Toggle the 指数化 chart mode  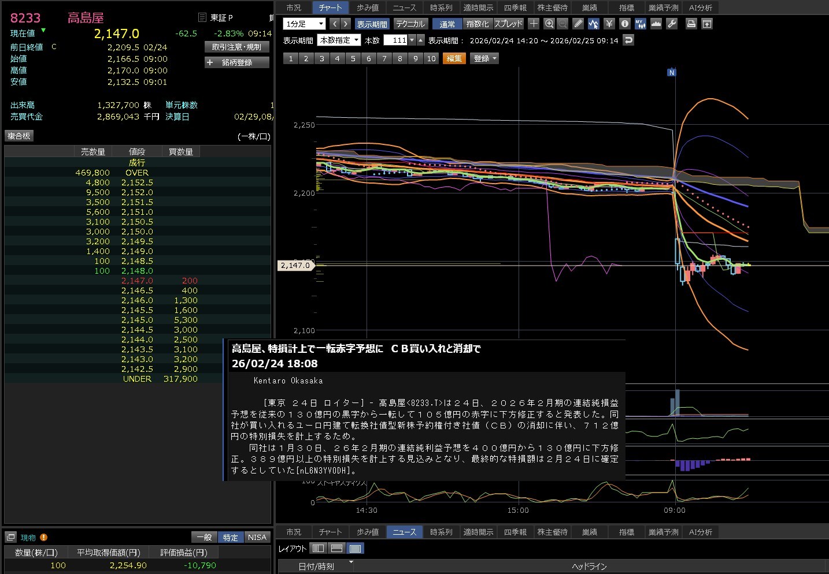[x=478, y=24]
